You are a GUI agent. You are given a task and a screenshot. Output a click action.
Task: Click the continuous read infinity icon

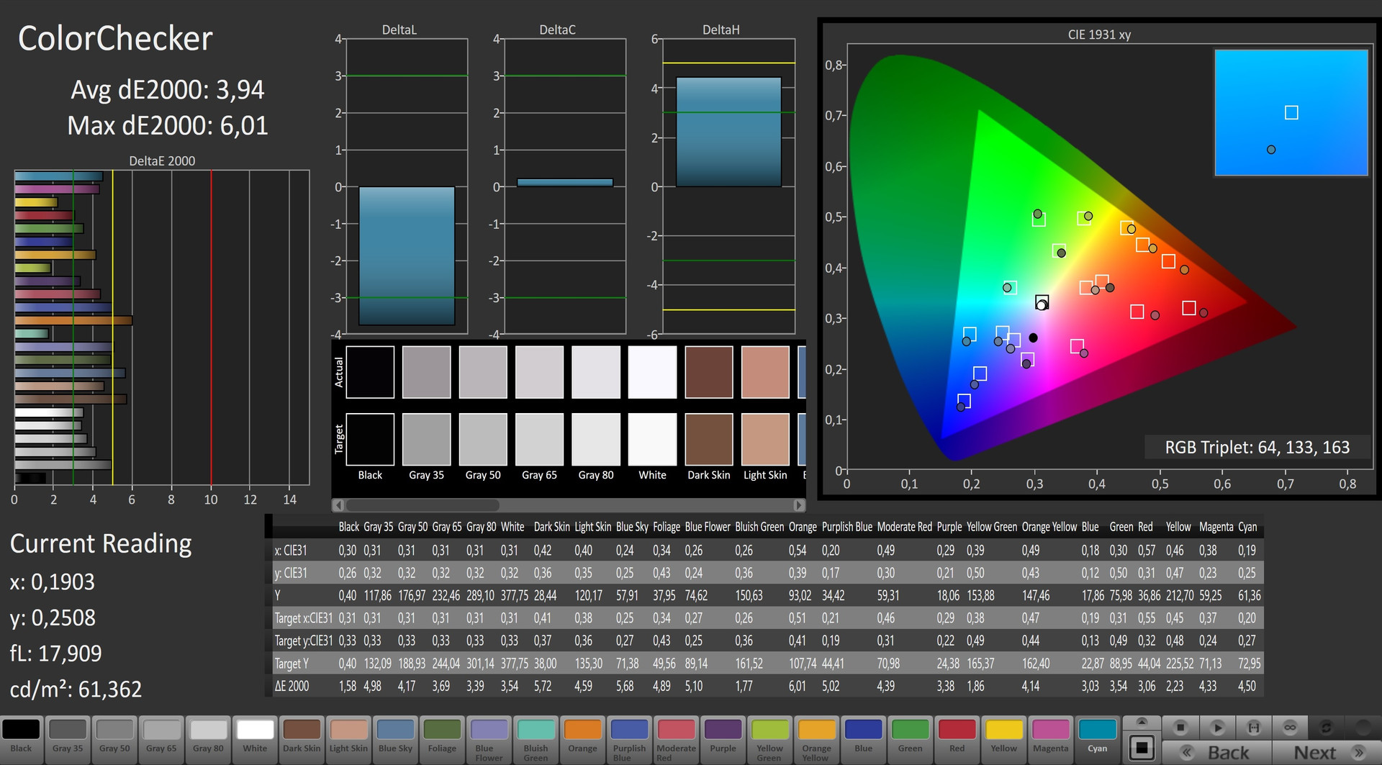[1290, 728]
